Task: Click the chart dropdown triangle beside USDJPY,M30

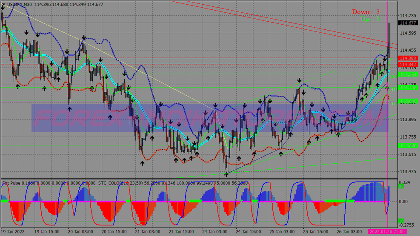Action: click(x=3, y=5)
